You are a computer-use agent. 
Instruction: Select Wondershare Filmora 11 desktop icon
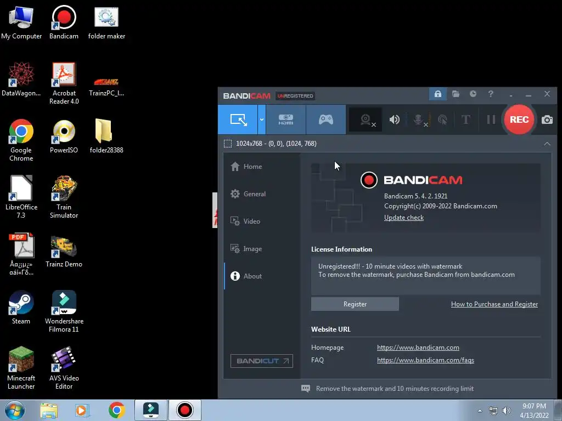64,311
